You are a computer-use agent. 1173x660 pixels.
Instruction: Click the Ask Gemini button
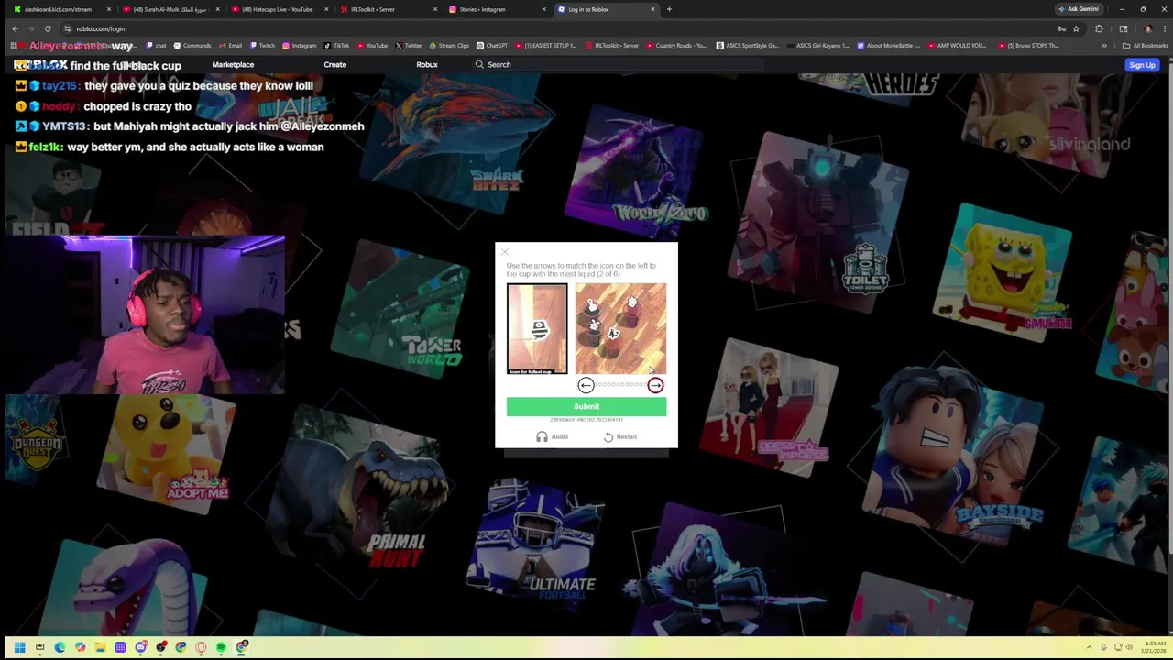[x=1079, y=9]
